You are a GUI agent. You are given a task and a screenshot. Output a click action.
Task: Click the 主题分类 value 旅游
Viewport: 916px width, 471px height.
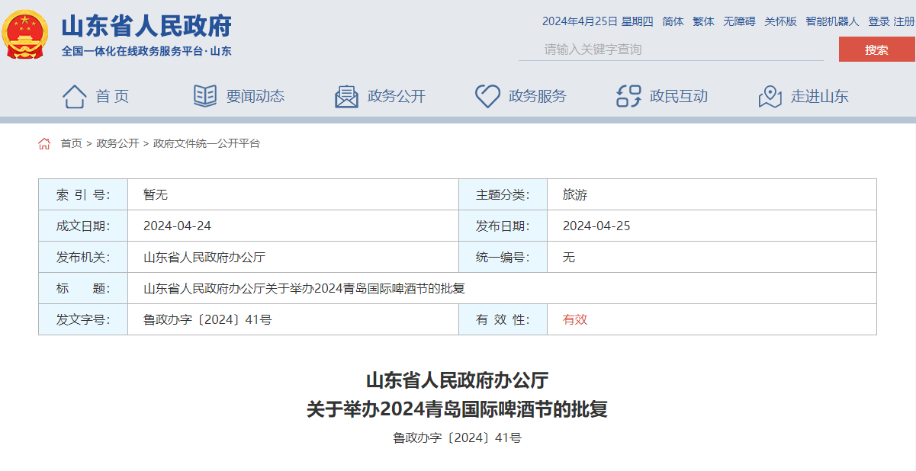click(x=575, y=194)
